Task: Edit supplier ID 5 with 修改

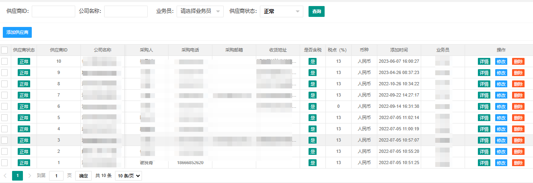Action: [x=501, y=118]
